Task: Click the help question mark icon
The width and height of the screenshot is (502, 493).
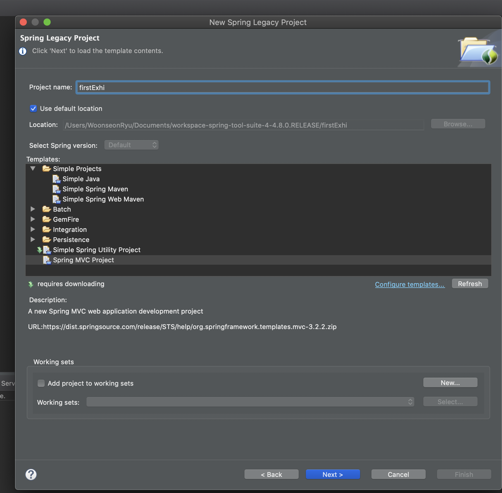Action: [x=31, y=475]
